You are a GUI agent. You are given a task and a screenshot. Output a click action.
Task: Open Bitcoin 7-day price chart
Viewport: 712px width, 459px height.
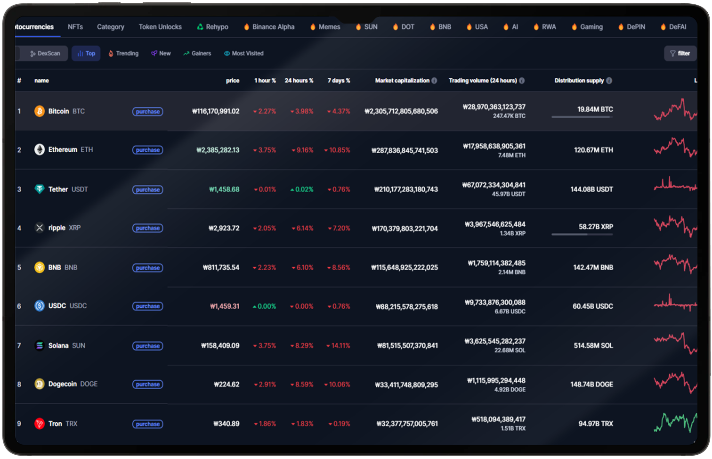(675, 110)
